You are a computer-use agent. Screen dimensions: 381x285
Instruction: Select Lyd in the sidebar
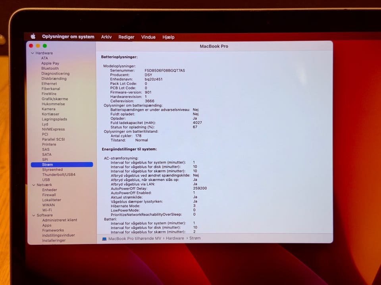pyautogui.click(x=45, y=124)
